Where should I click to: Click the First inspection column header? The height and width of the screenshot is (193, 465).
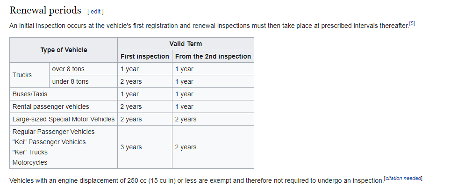click(x=145, y=56)
